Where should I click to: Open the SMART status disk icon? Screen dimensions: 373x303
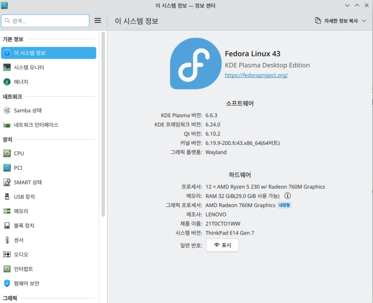point(7,182)
